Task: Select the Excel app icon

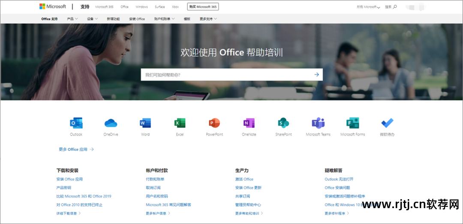Action: point(180,123)
